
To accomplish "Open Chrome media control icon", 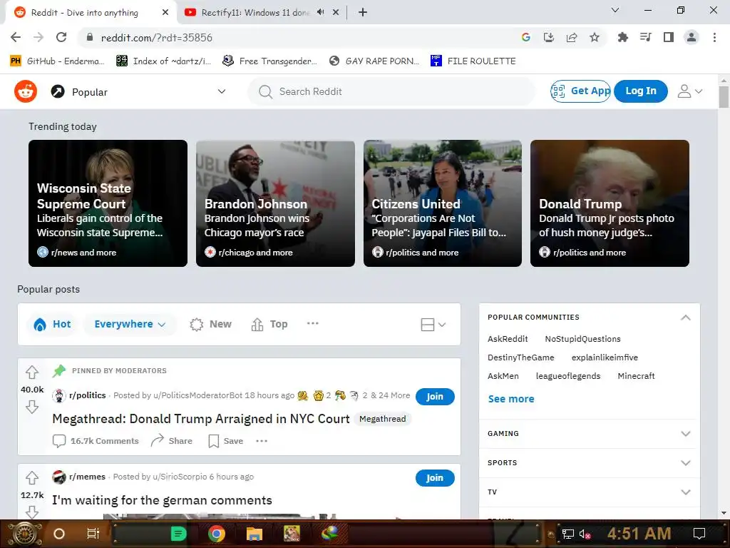I will pyautogui.click(x=645, y=37).
